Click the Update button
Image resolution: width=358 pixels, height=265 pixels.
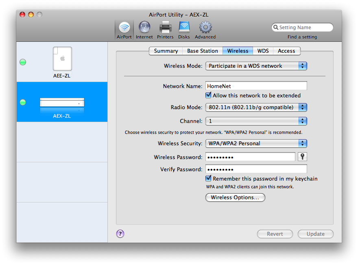(x=316, y=234)
